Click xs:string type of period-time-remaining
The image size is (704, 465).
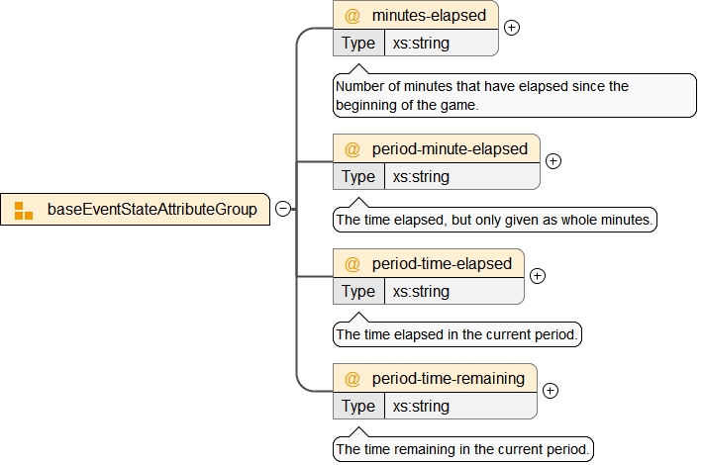point(421,406)
